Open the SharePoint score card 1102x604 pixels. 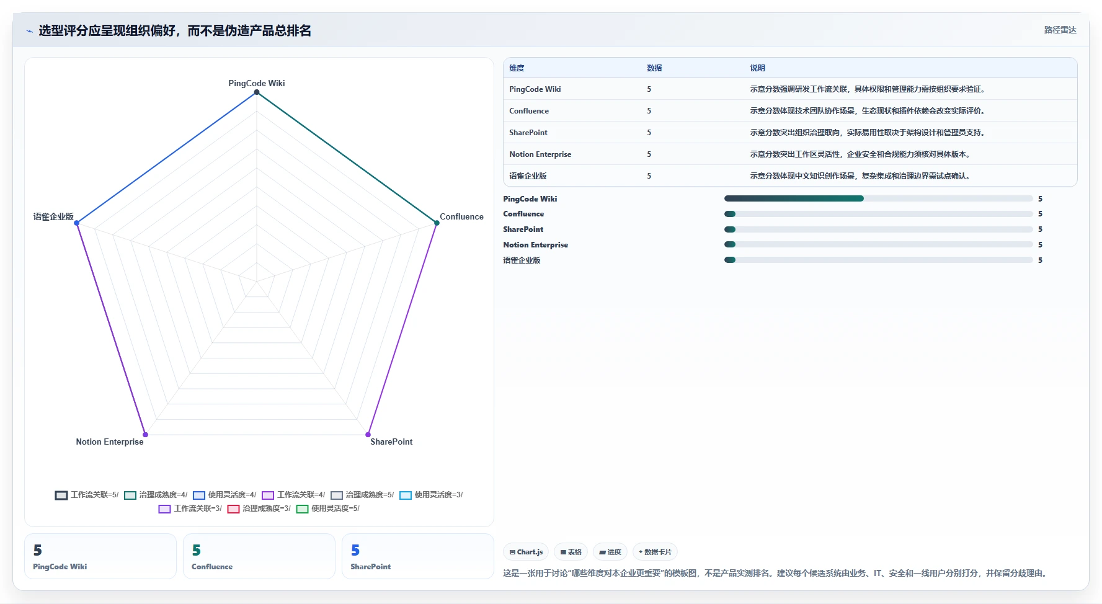click(418, 556)
